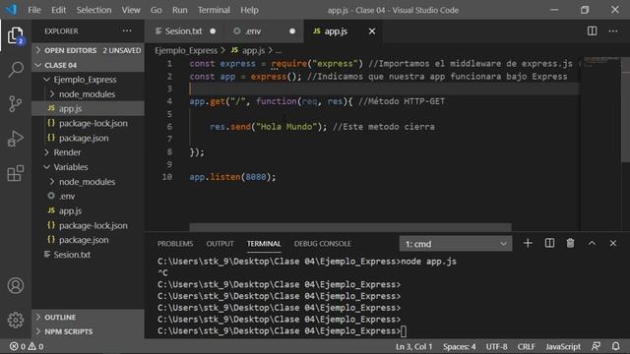
Task: Create a new terminal with plus icon
Action: point(528,243)
